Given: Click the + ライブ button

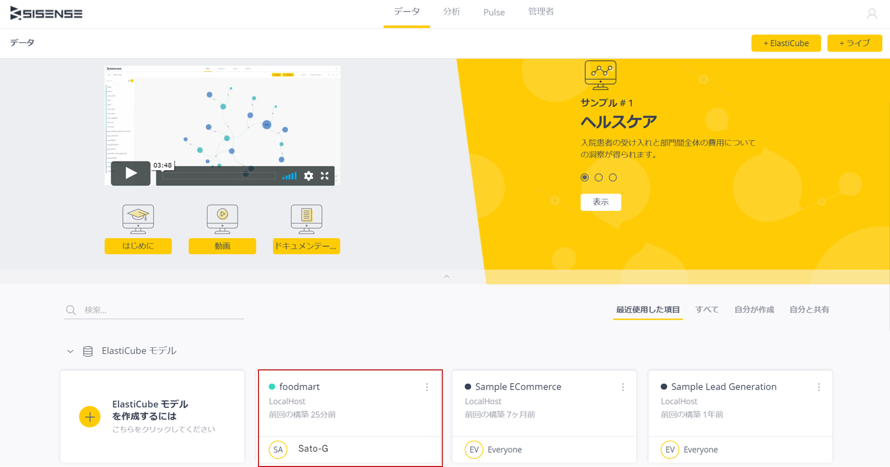Looking at the screenshot, I should [x=854, y=43].
